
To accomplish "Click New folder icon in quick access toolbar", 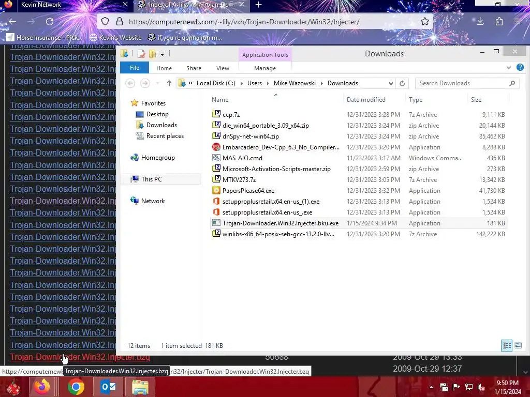I will (153, 54).
